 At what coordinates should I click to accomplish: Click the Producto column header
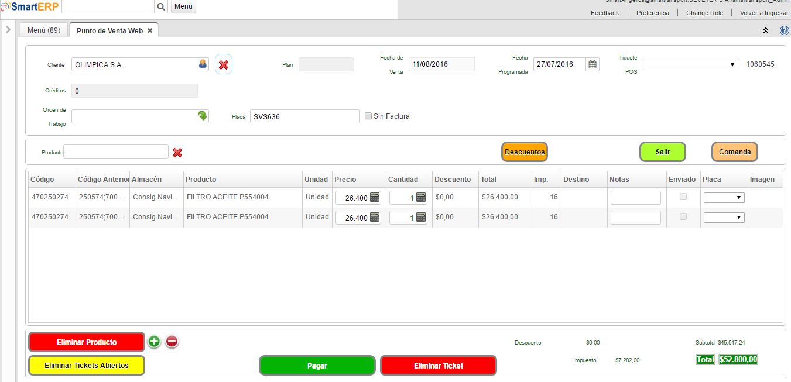tap(242, 179)
